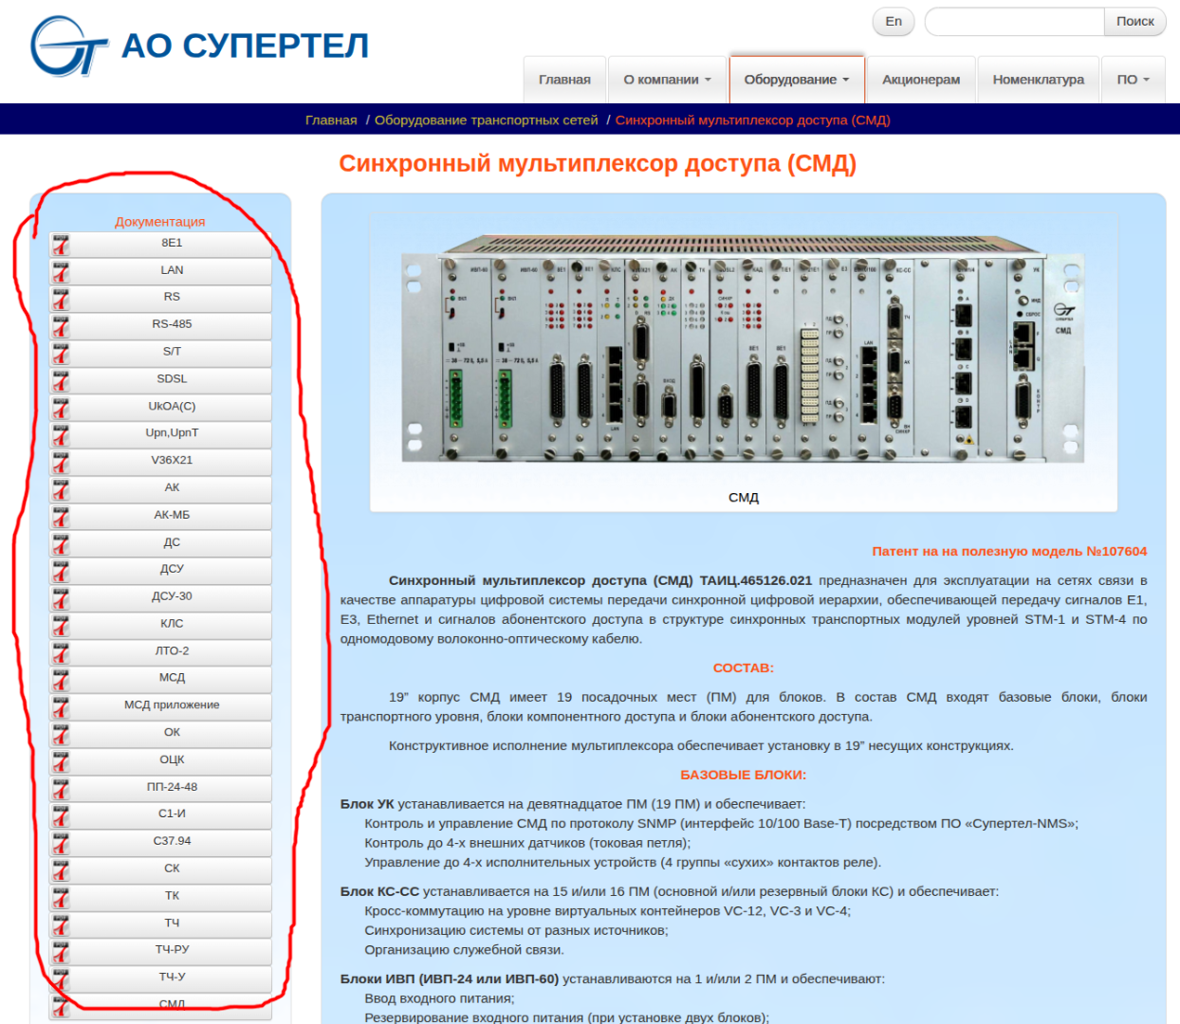The width and height of the screenshot is (1180, 1024).
Task: Click the PDF icon beside Upn,UpnT
Action: pyautogui.click(x=61, y=435)
